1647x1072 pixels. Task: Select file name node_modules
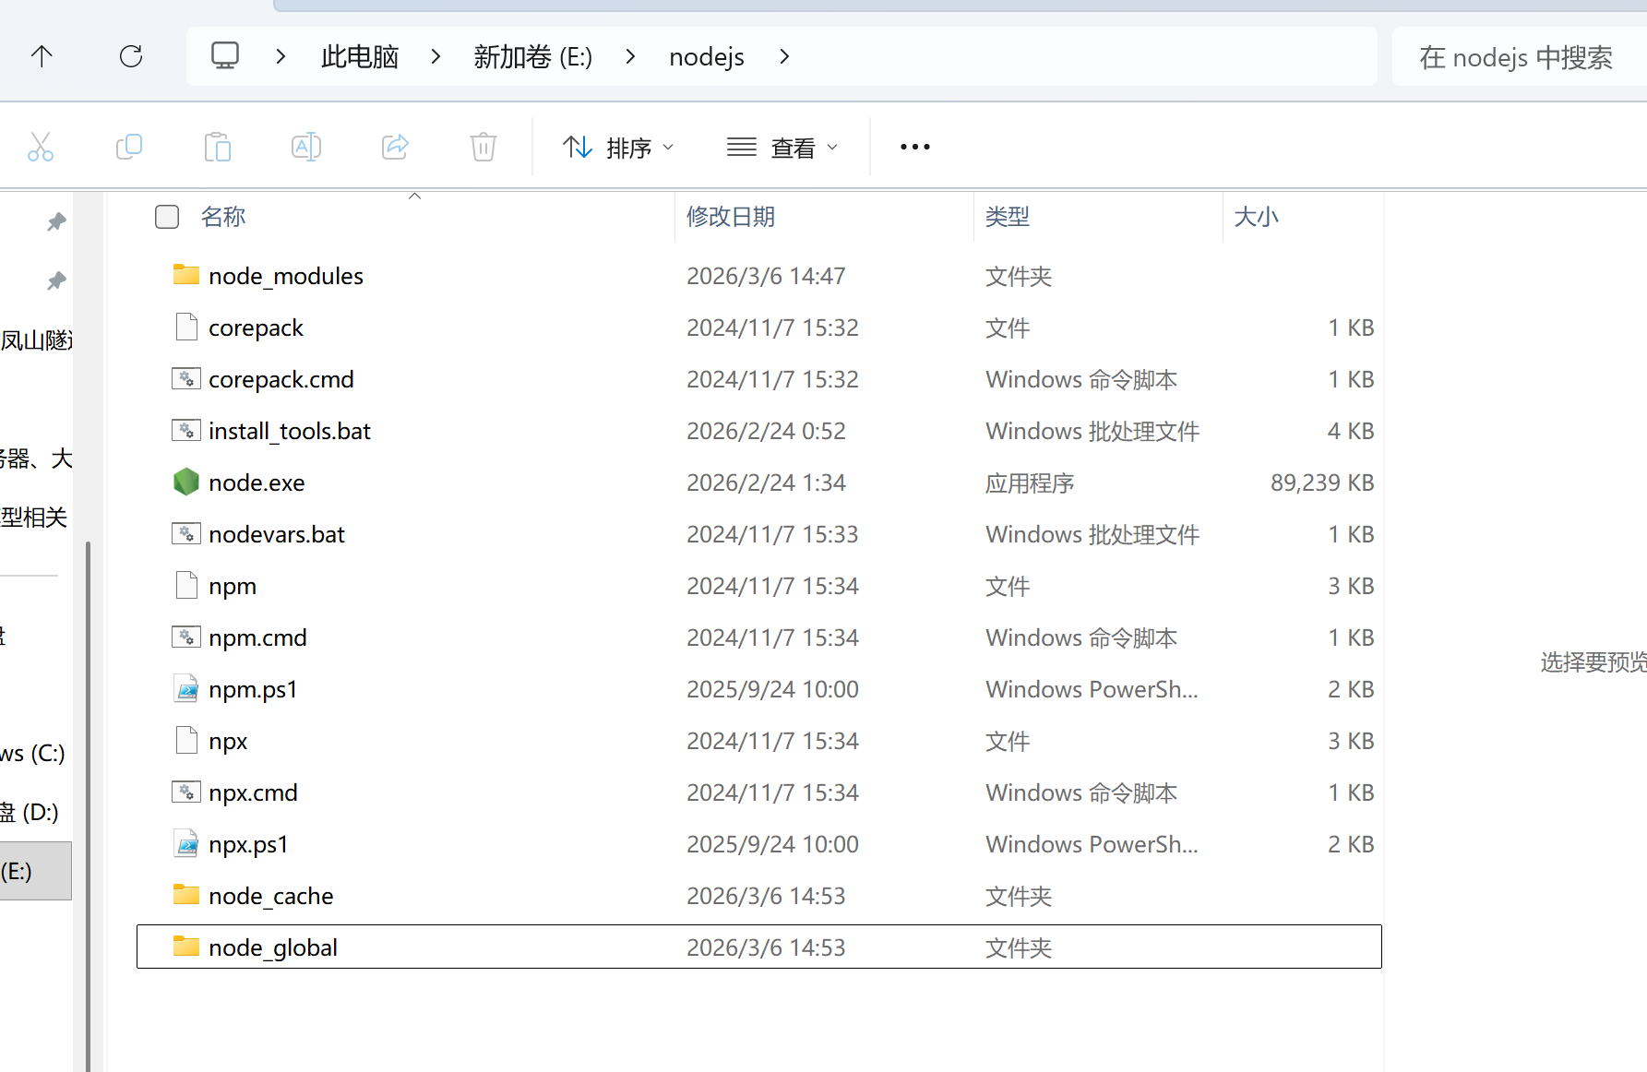point(286,276)
